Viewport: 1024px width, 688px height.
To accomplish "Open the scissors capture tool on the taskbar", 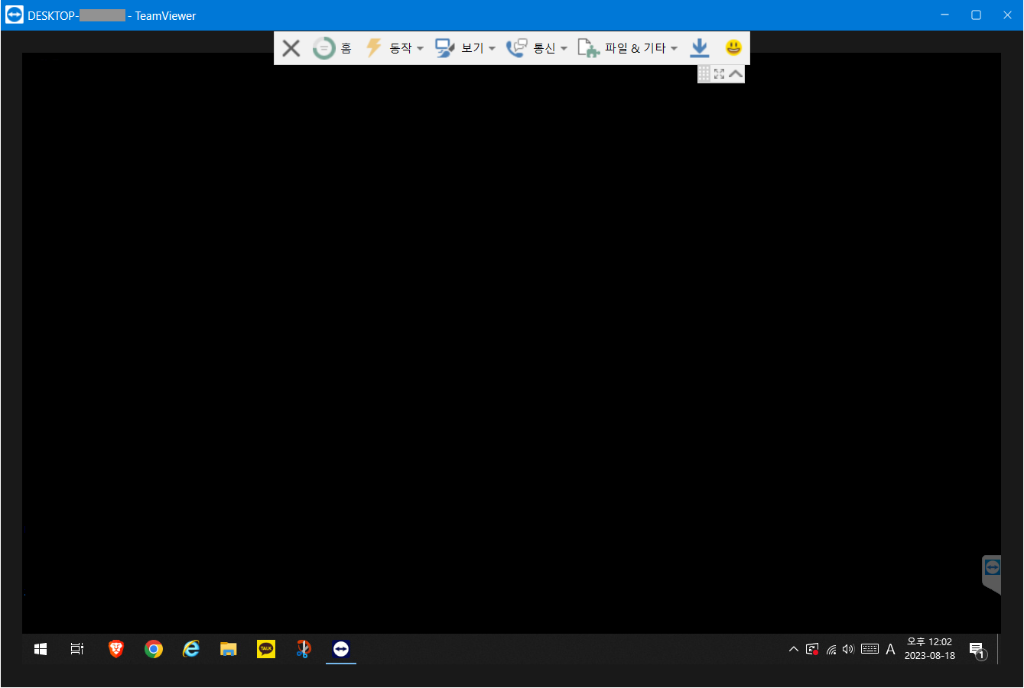I will (304, 649).
